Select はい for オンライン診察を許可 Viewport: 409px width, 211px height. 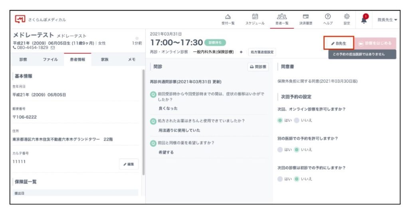tap(280, 120)
